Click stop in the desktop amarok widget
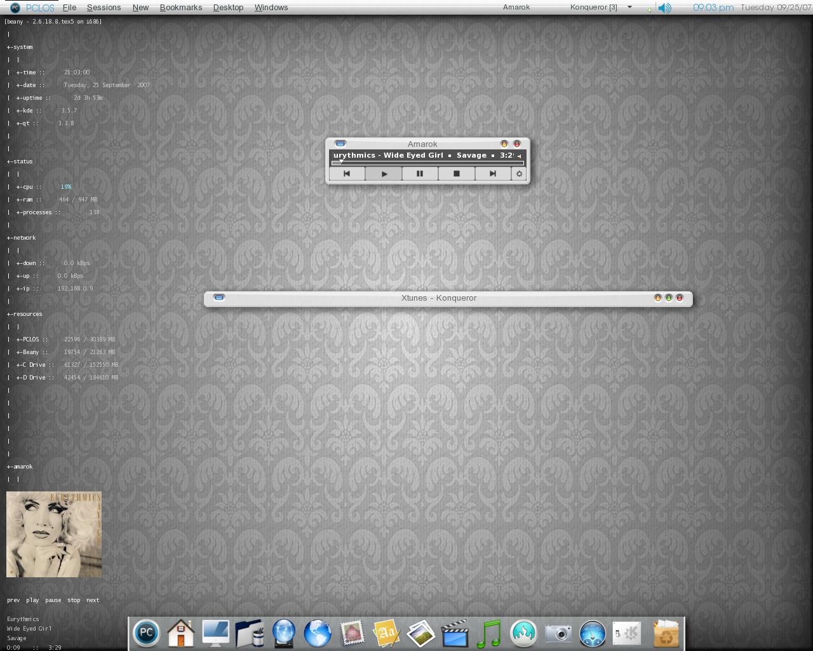813x651 pixels. (x=74, y=600)
